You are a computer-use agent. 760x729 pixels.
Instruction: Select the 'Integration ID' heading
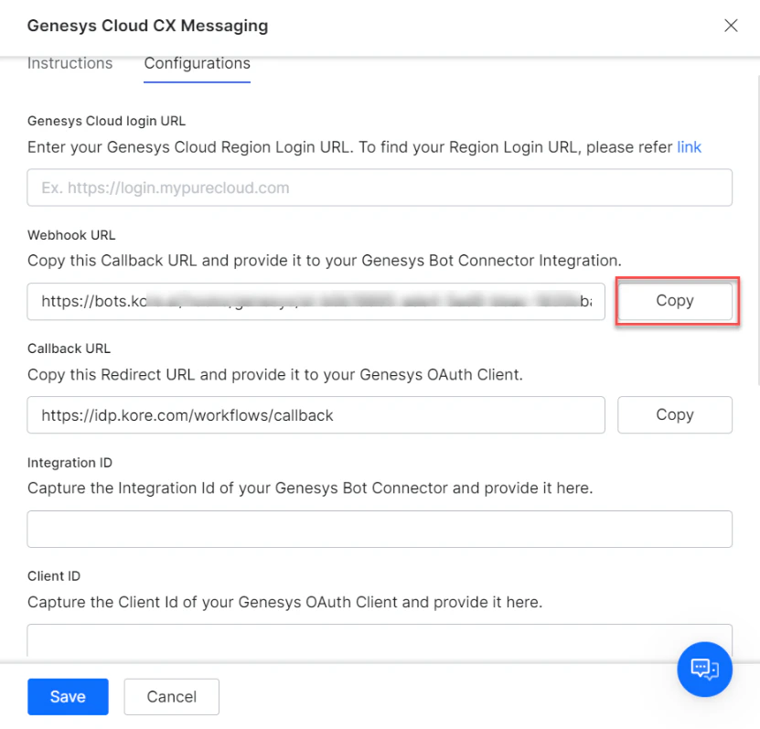click(x=70, y=463)
